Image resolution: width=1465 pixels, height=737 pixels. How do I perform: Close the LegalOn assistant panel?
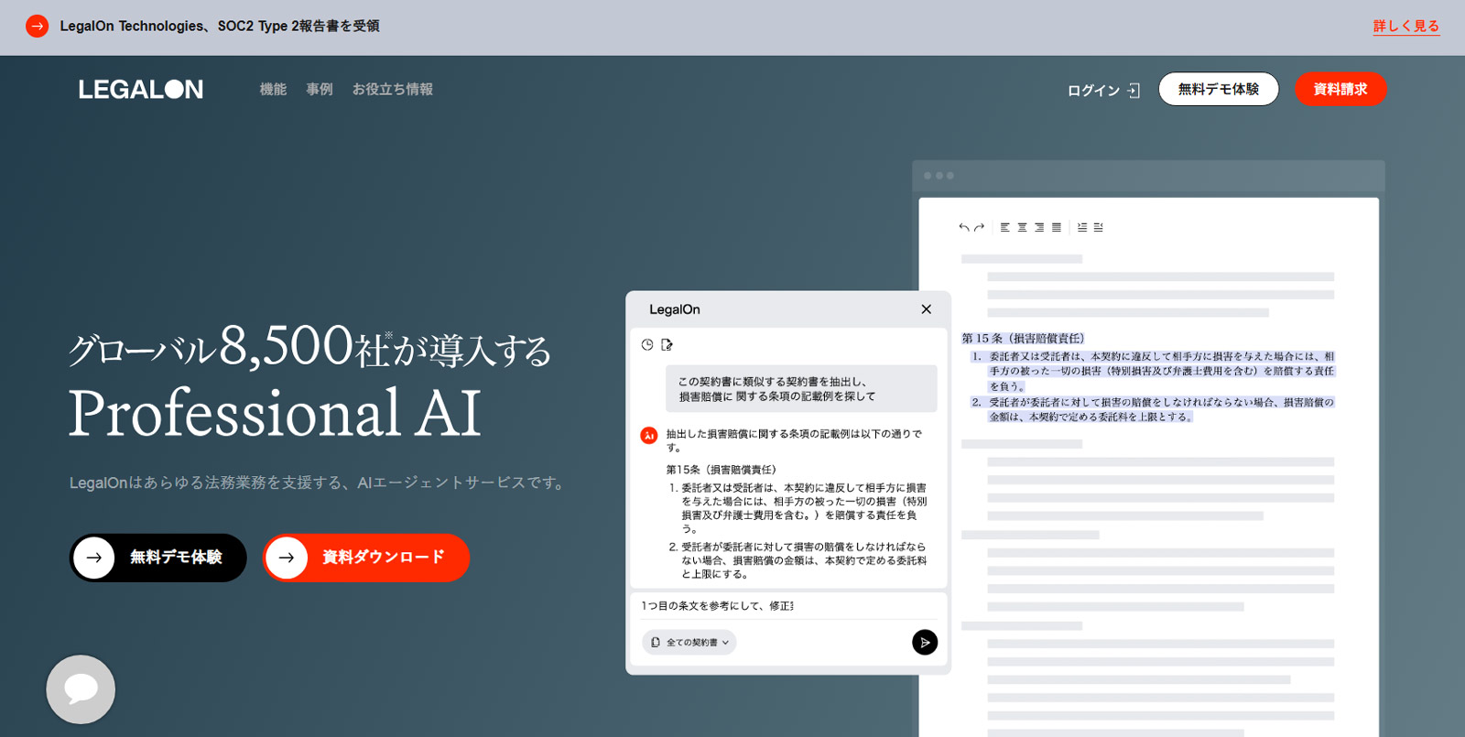coord(927,309)
